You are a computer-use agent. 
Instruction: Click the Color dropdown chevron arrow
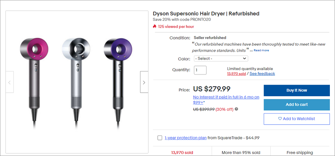[x=244, y=58]
